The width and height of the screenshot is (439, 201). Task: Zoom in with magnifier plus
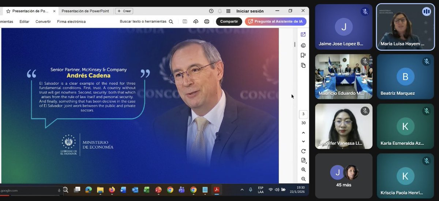point(303,170)
